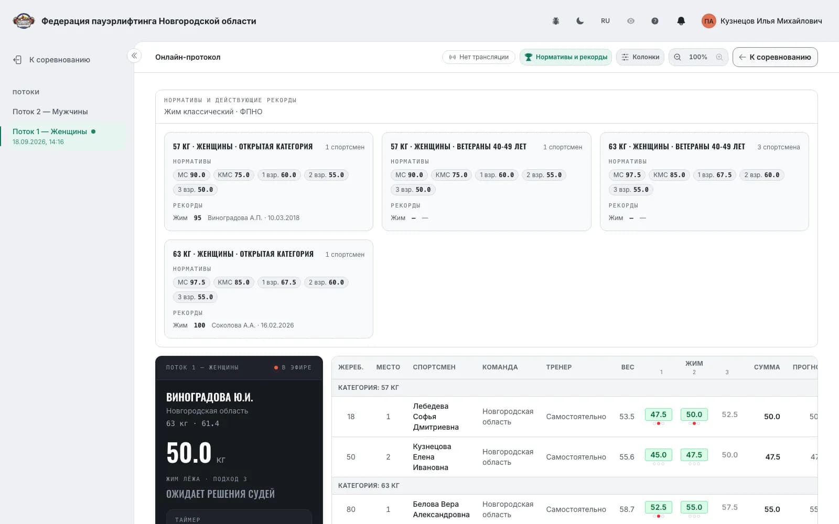Click Кузнецова's third attempt 50.0
Image resolution: width=839 pixels, height=524 pixels.
[729, 455]
